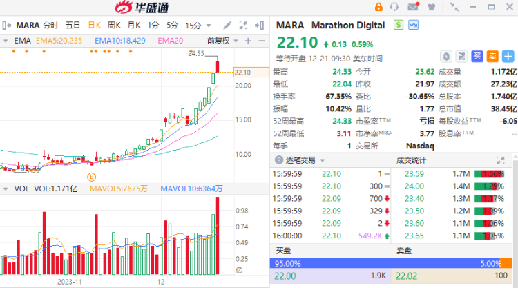
Task: Click the blue chart trend badge
Action: [413, 25]
